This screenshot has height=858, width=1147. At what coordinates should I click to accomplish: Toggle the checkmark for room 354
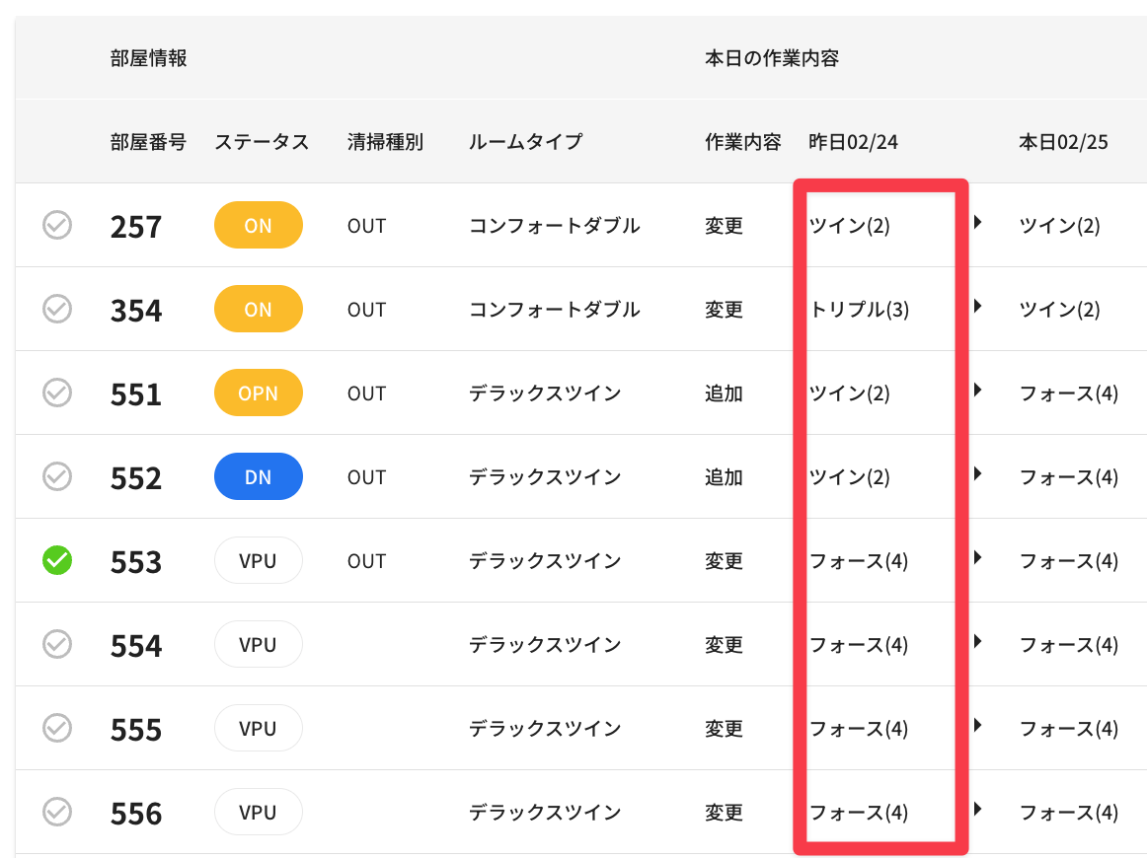click(57, 310)
